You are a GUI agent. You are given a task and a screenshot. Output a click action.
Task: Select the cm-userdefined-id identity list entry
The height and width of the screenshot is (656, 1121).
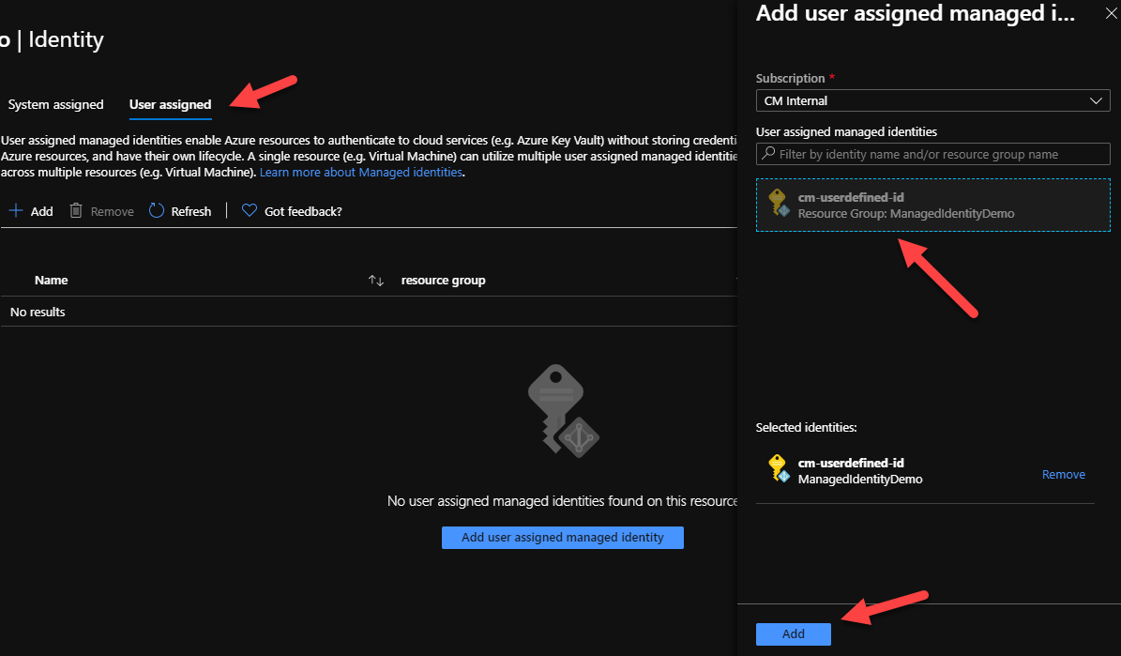point(933,205)
